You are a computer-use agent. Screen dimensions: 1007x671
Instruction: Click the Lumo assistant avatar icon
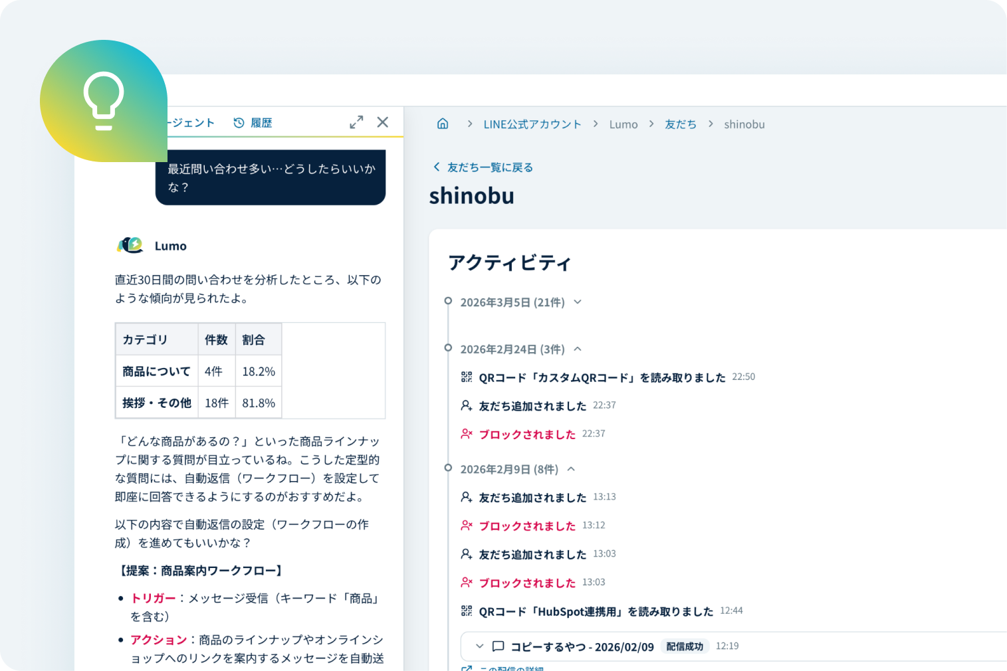click(130, 245)
